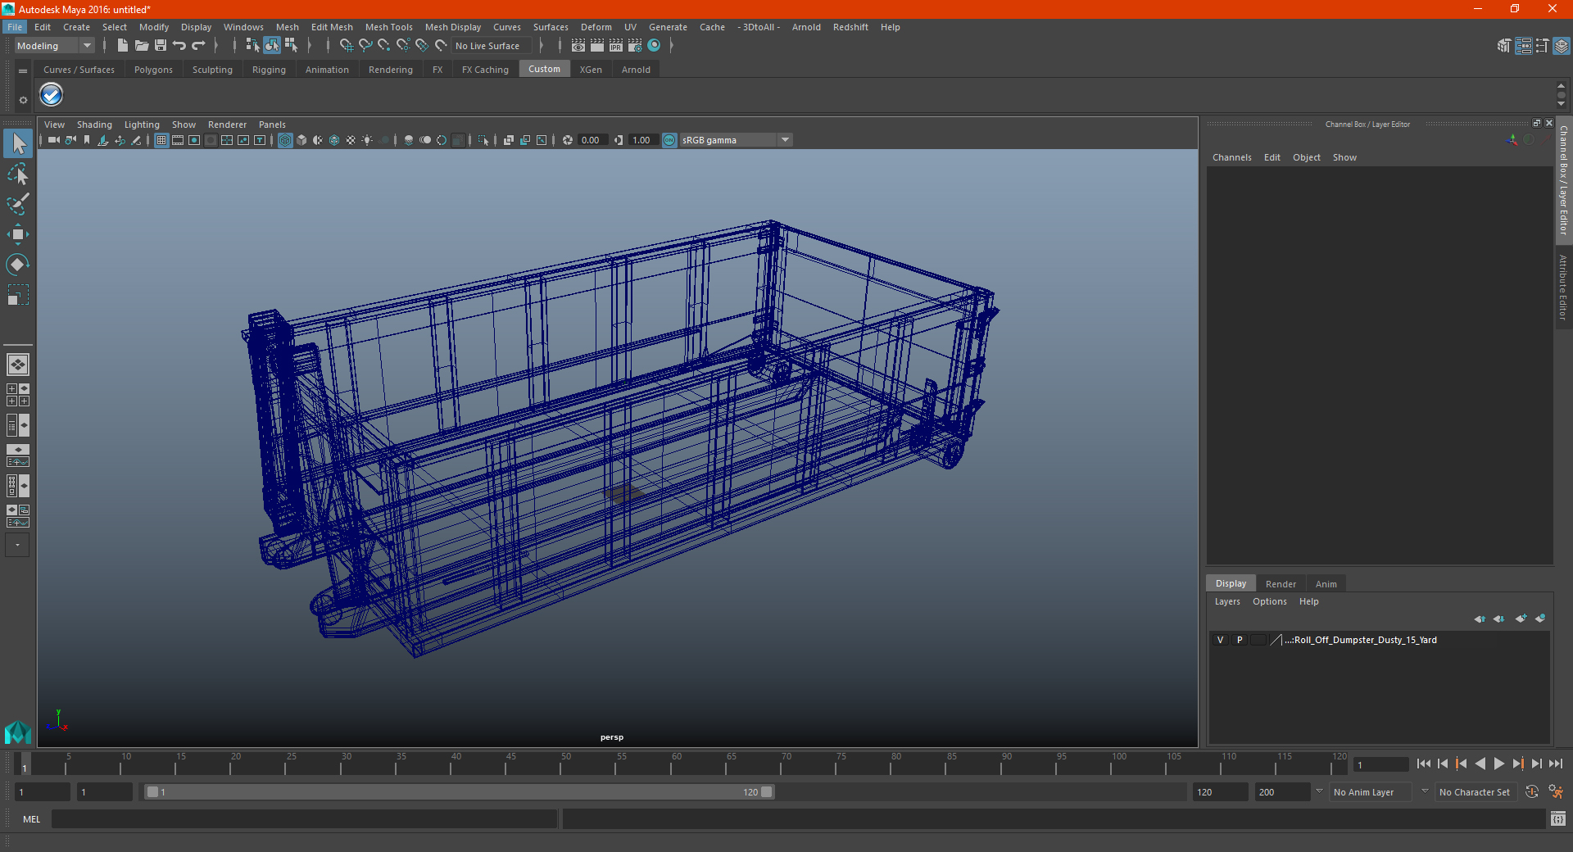Redo the last action
Viewport: 1573px width, 852px height.
198,46
